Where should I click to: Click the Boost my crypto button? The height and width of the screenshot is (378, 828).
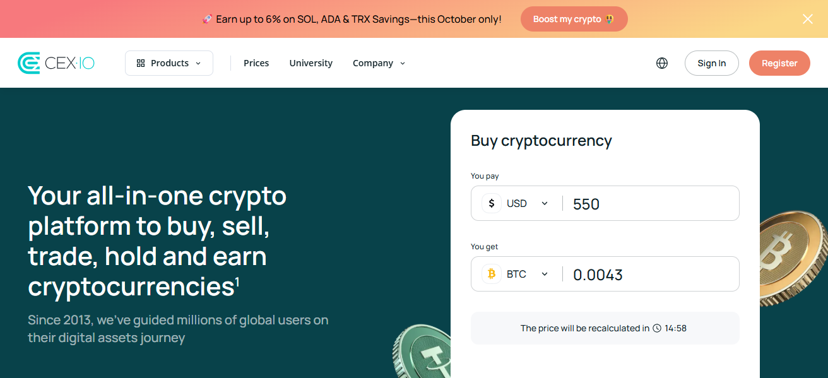(x=574, y=19)
